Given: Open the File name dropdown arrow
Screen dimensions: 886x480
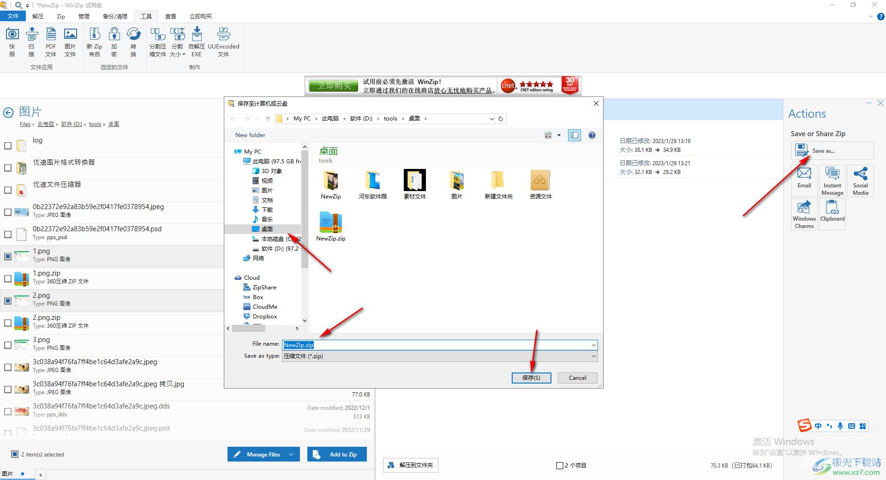Looking at the screenshot, I should pos(593,345).
